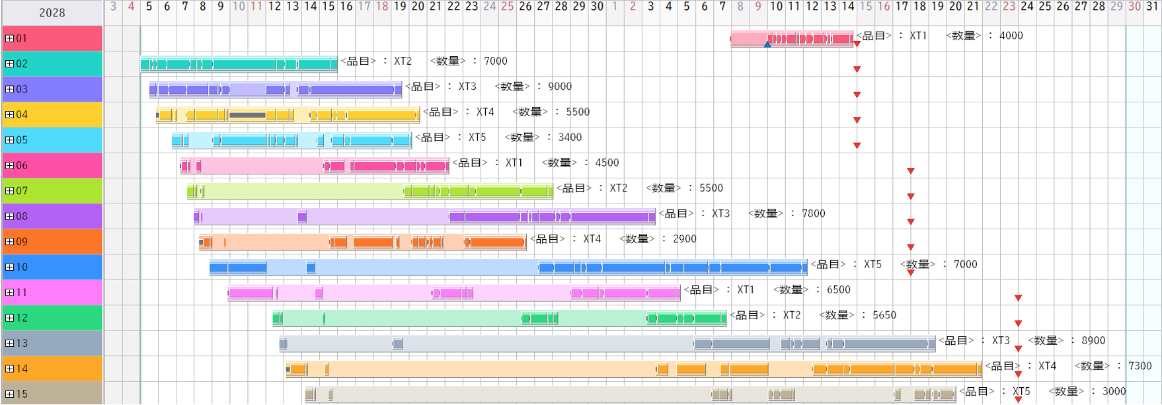1162x405 pixels.
Task: Click the 2028 year header cell
Action: 52,13
